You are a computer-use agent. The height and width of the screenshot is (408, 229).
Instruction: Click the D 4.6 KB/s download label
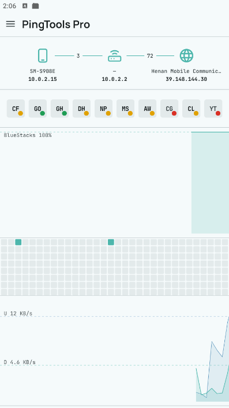20,362
